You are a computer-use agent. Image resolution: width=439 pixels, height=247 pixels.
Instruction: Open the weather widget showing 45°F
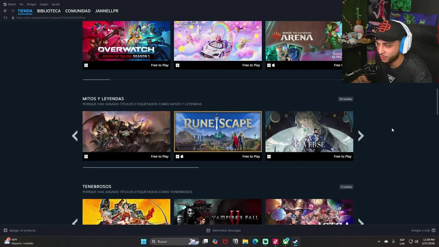pyautogui.click(x=19, y=242)
